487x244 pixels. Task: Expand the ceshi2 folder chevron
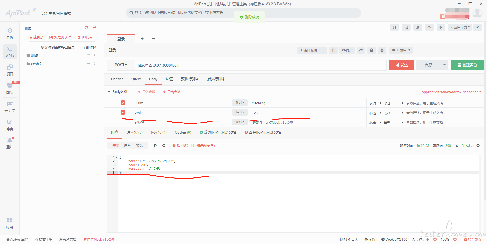pos(95,64)
